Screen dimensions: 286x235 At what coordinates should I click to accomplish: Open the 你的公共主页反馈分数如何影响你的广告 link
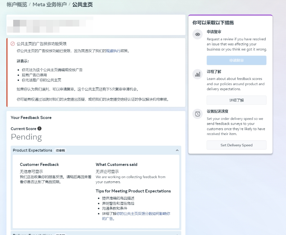136,216
